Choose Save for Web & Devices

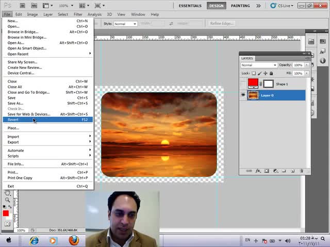coord(48,114)
